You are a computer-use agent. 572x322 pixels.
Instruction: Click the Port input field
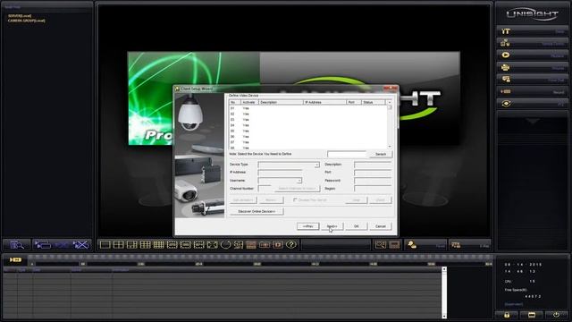pos(373,173)
